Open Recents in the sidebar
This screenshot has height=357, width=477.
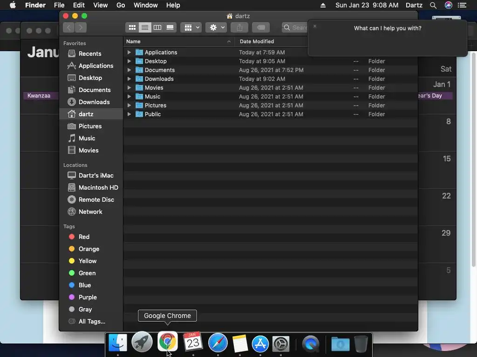pyautogui.click(x=91, y=54)
